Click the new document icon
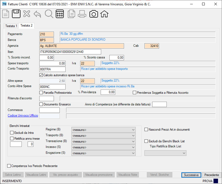This screenshot has width=222, height=184. click(x=6, y=14)
